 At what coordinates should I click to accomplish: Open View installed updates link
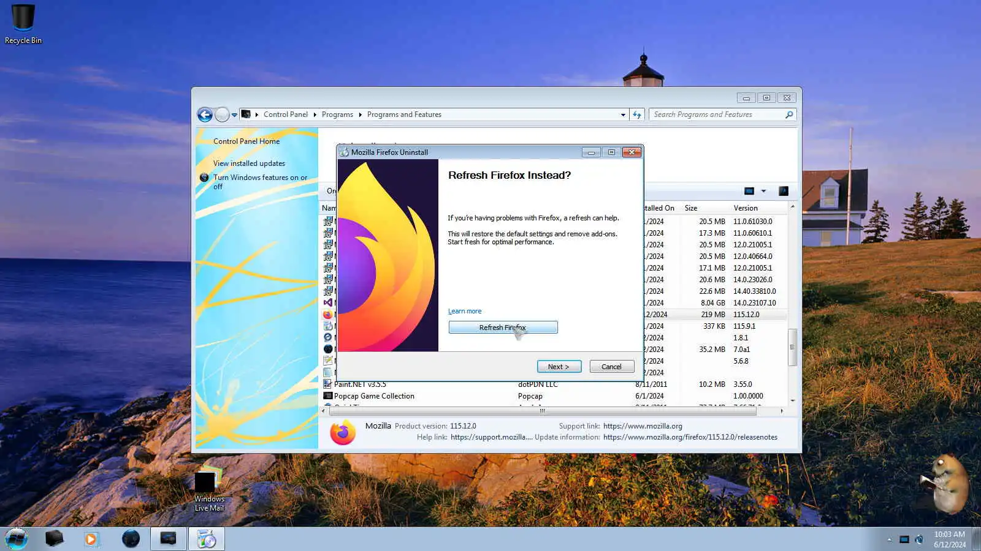[249, 163]
